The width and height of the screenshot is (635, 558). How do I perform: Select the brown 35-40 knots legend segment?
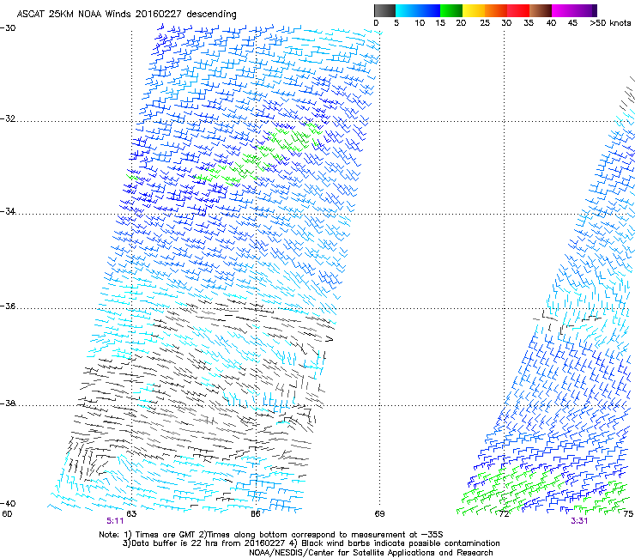(x=541, y=10)
